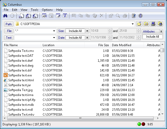Click the vertical scrollbar down arrow
The image size is (167, 129).
(x=162, y=114)
